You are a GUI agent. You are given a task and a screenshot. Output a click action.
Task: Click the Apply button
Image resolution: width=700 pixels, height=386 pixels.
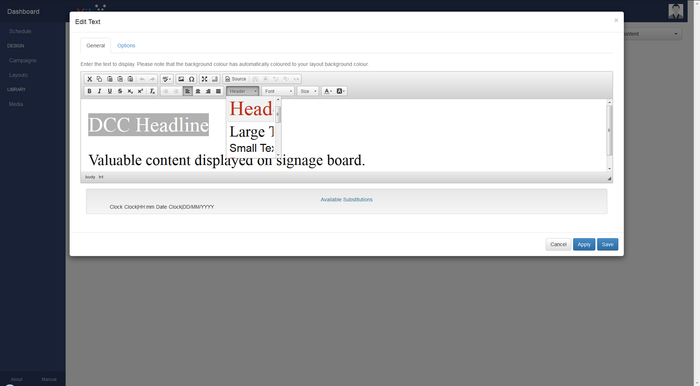(x=584, y=244)
